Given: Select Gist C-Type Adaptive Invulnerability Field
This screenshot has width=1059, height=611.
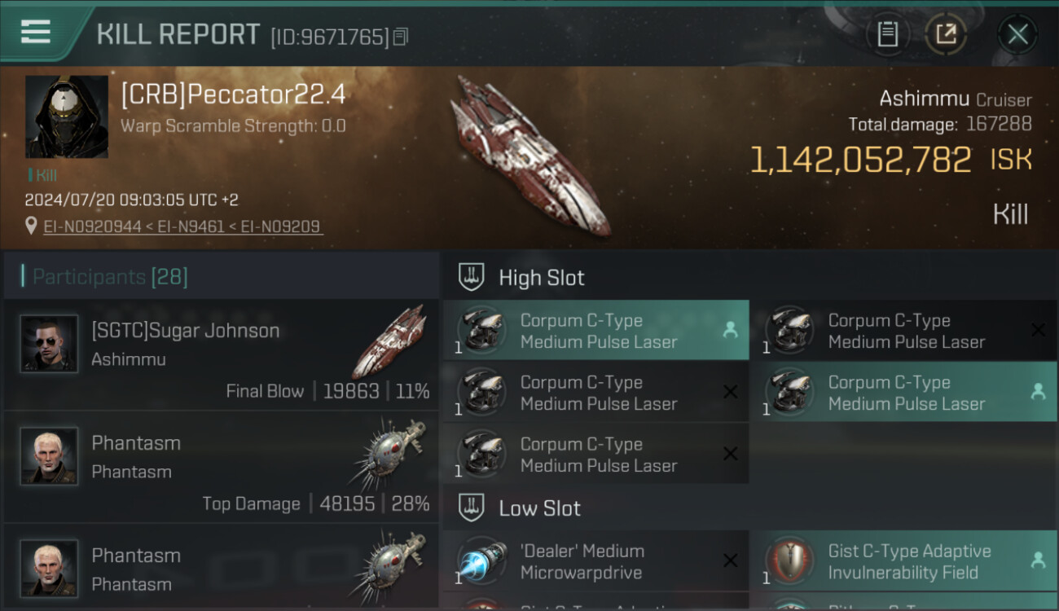Looking at the screenshot, I should (x=904, y=561).
